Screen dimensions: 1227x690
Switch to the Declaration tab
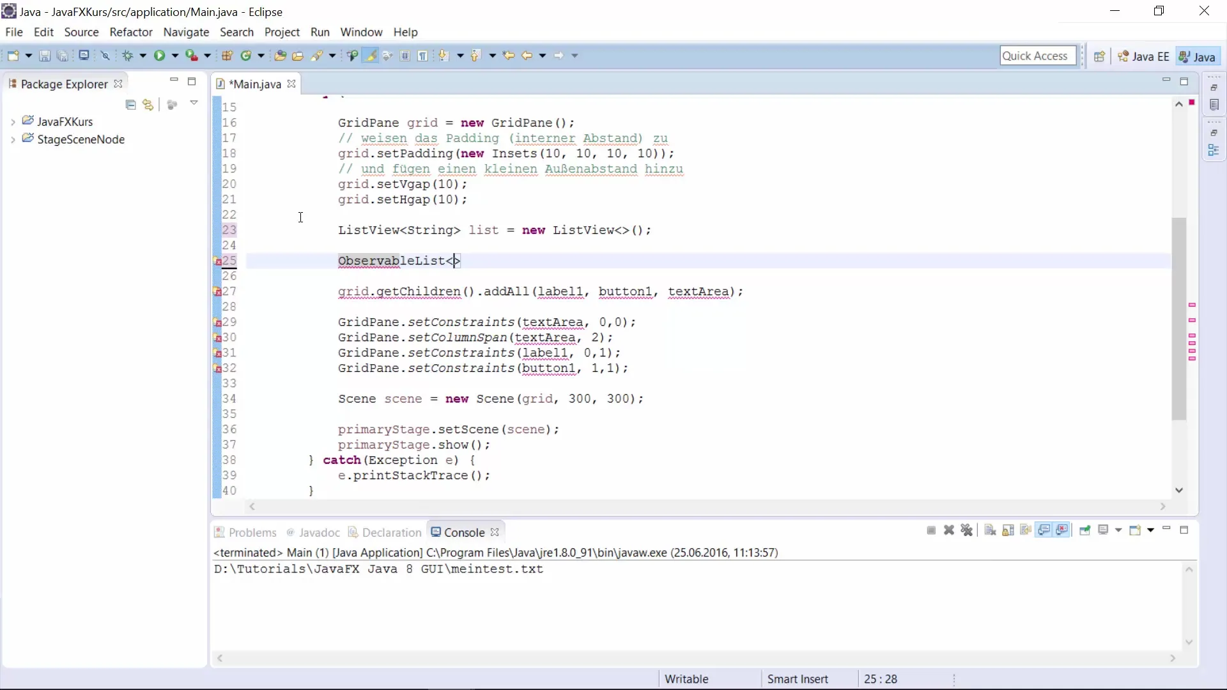coord(385,532)
